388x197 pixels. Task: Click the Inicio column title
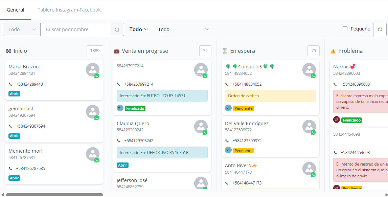click(20, 51)
